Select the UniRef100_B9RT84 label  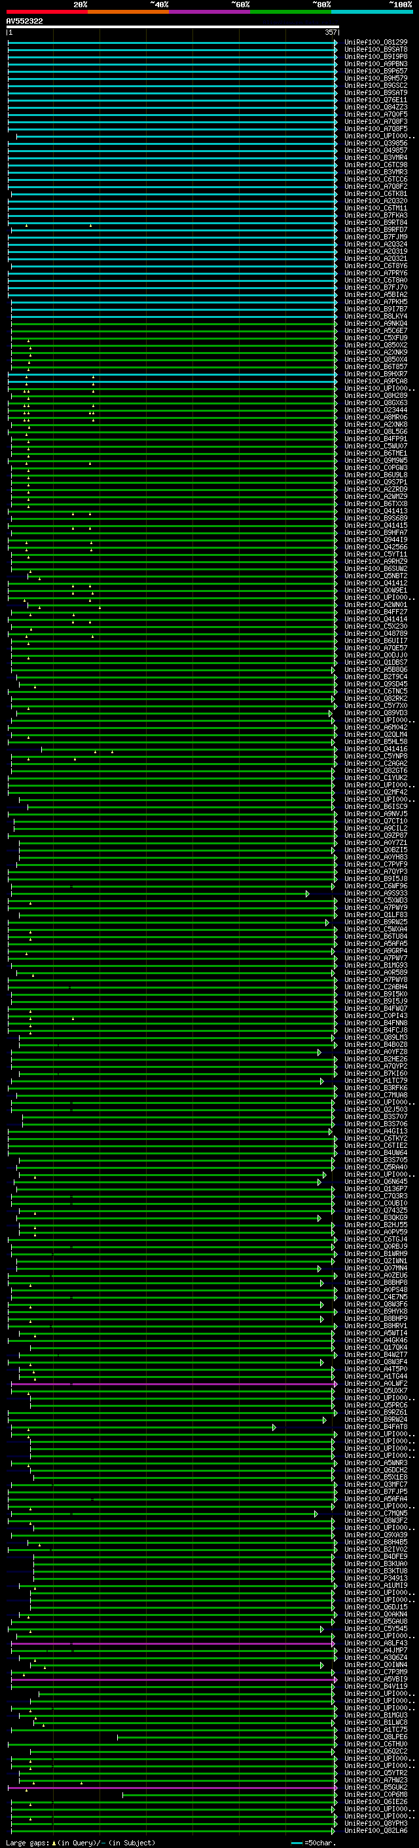coord(376,222)
